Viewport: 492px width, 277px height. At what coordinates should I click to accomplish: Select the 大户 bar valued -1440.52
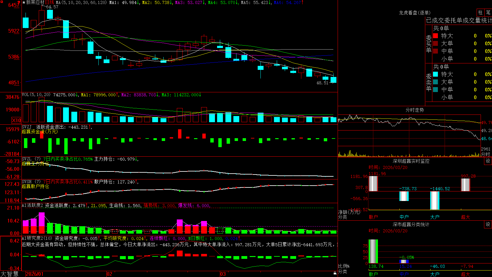(x=435, y=200)
